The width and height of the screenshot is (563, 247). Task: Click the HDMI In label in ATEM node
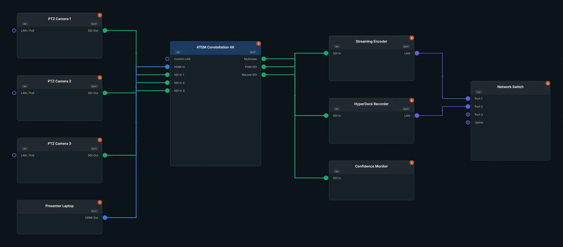click(x=179, y=67)
